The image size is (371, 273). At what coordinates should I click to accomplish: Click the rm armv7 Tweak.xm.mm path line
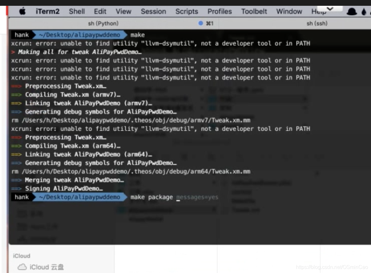pos(131,120)
